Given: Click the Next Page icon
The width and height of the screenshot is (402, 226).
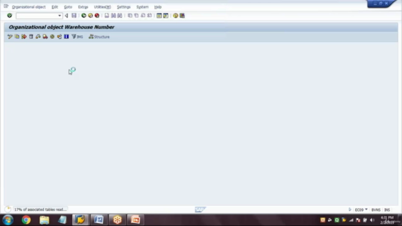Looking at the screenshot, I should coord(143,16).
